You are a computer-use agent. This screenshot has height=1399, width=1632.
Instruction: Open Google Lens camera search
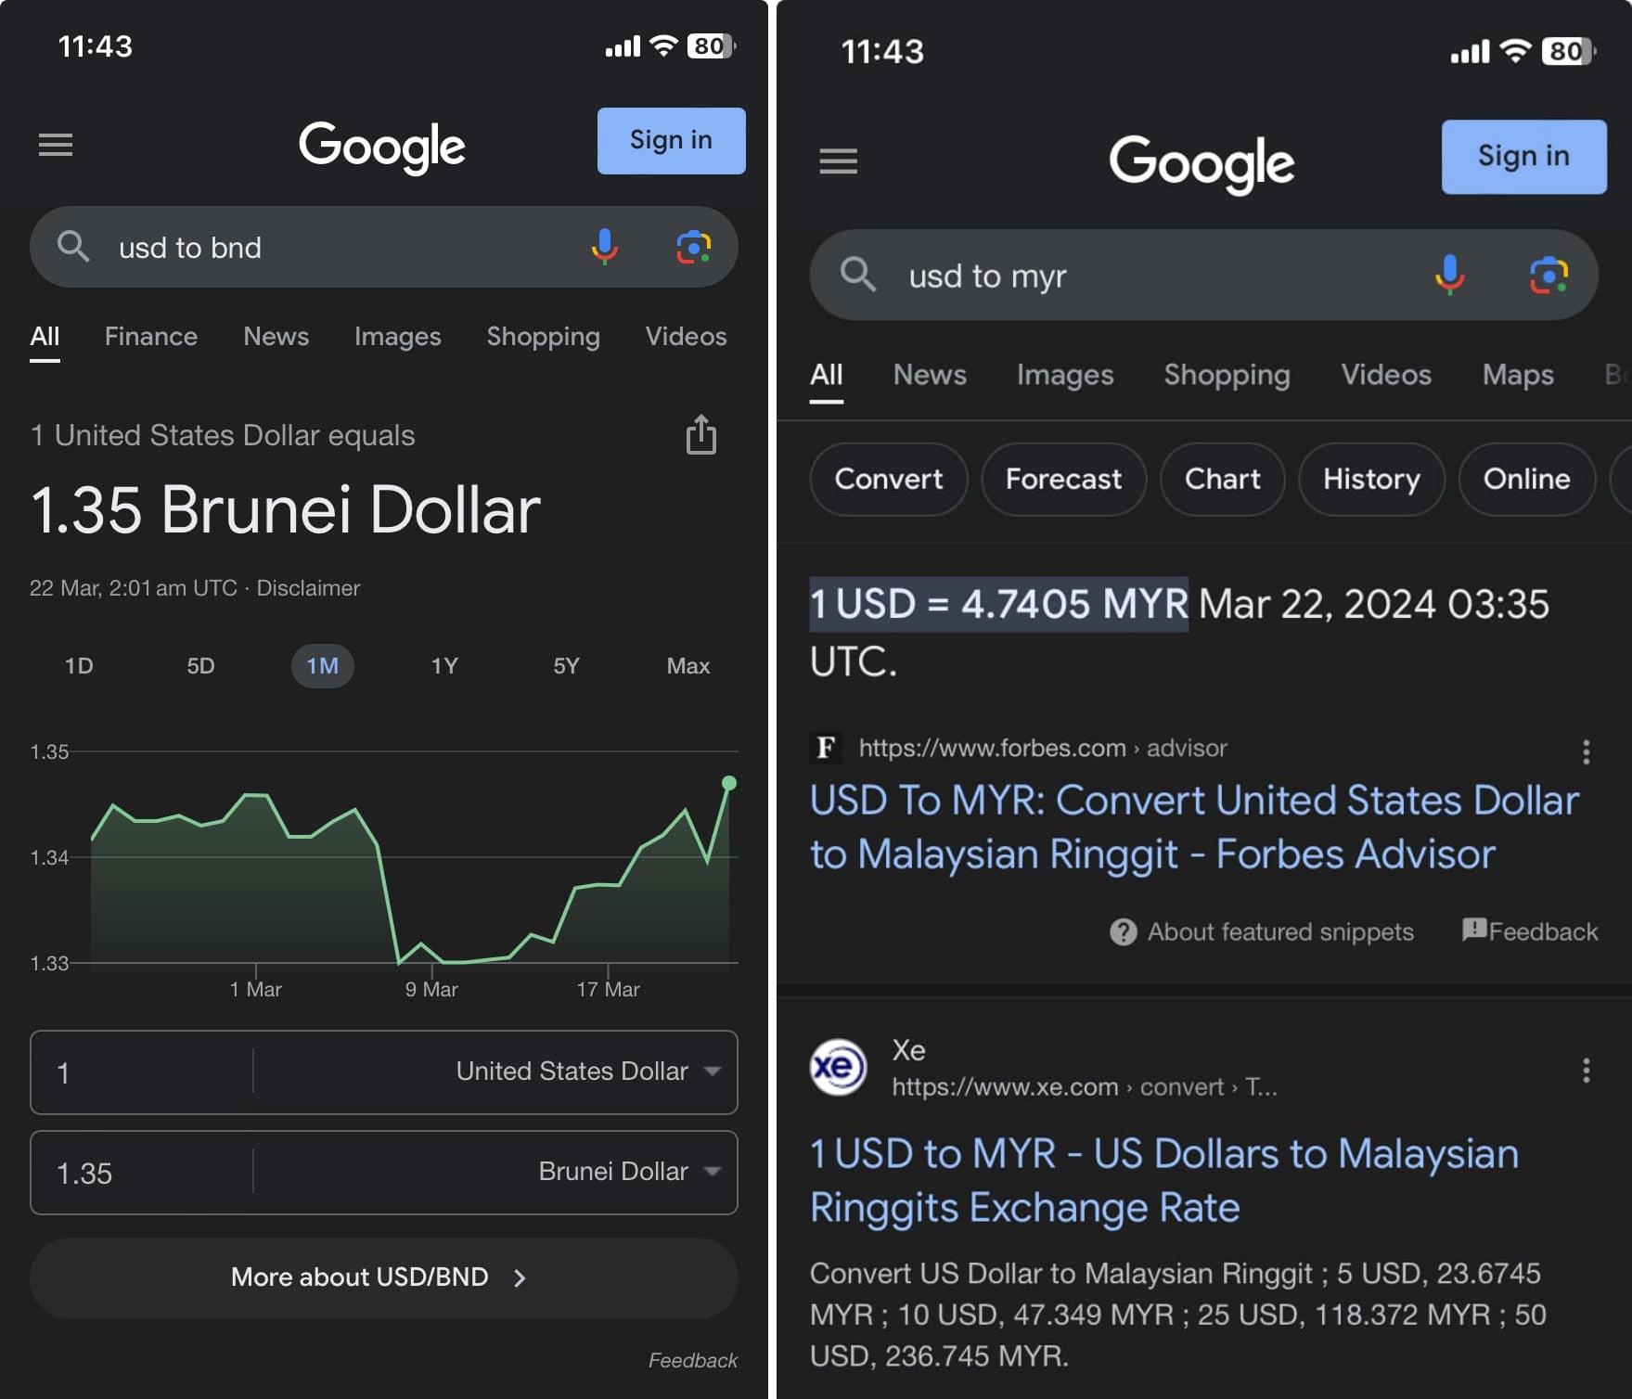pos(695,247)
